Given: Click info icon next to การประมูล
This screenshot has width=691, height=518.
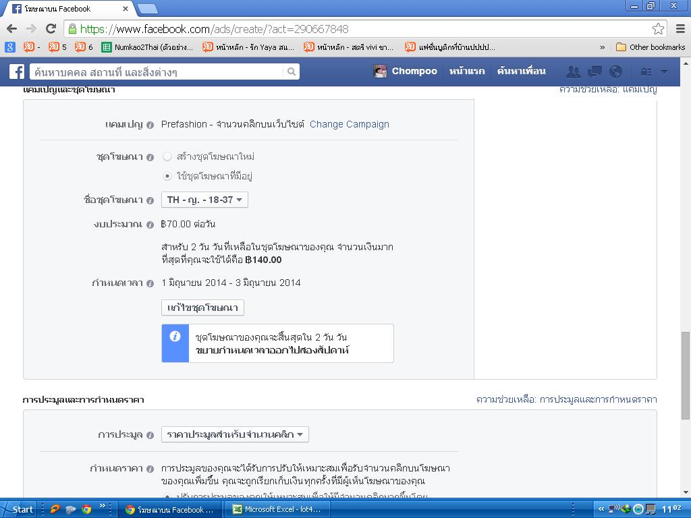Looking at the screenshot, I should [x=150, y=435].
